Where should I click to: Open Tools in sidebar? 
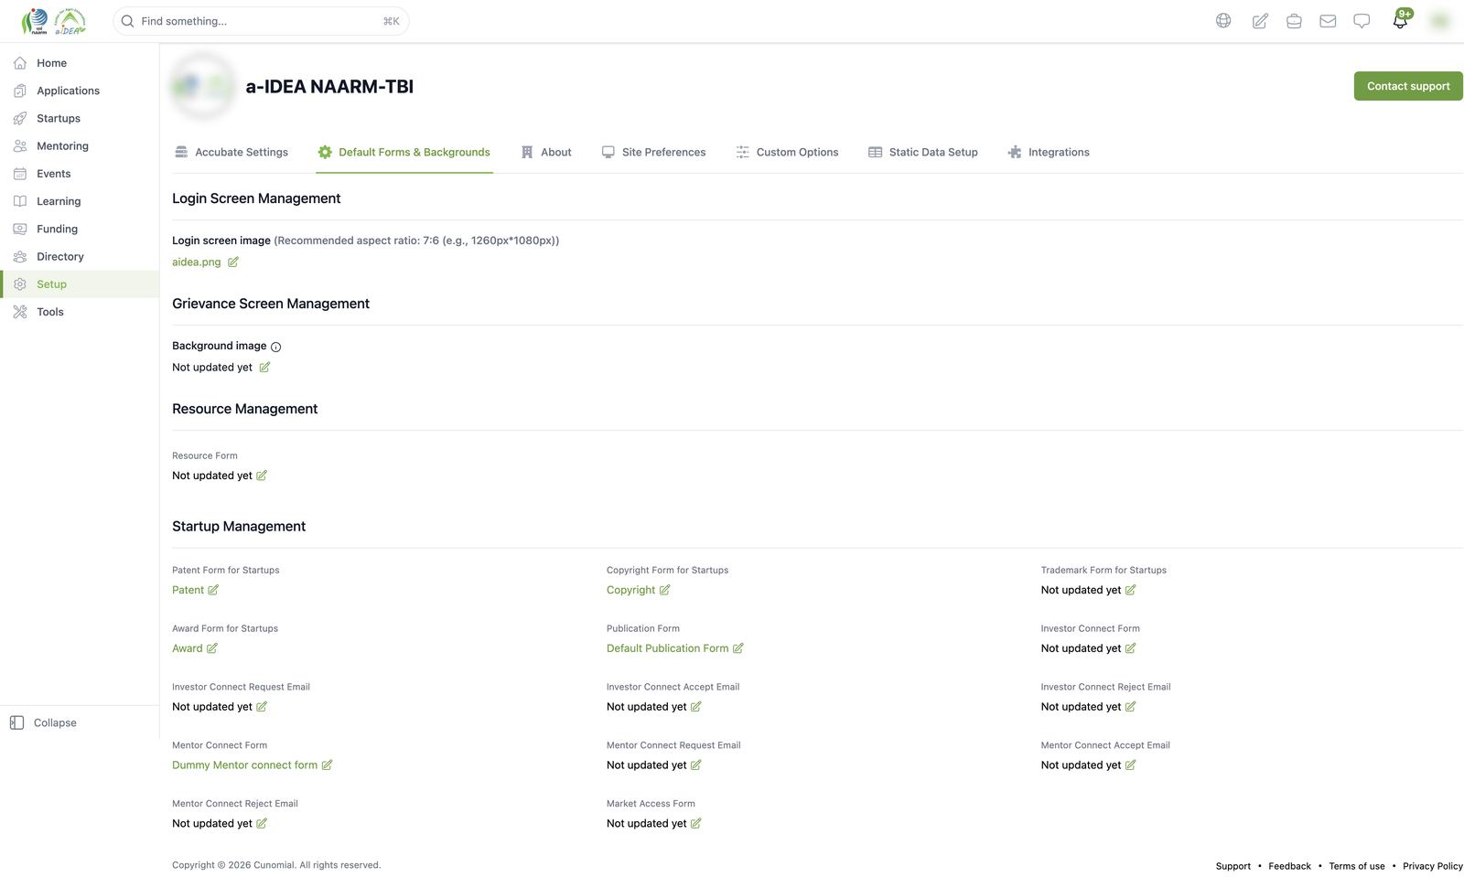(80, 312)
